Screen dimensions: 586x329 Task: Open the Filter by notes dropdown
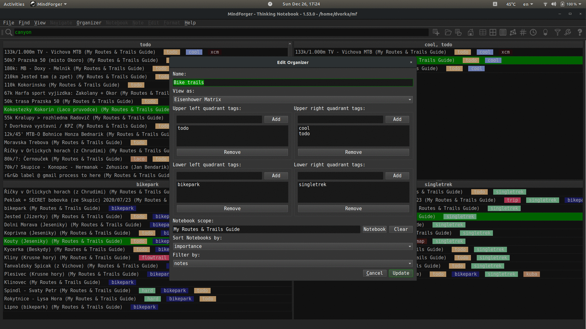point(293,264)
